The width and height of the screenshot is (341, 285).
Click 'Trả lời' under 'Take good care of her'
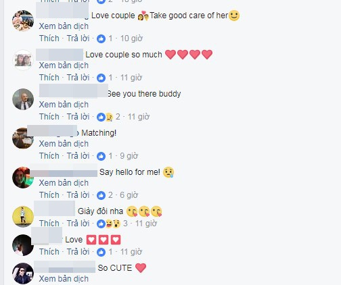(78, 38)
